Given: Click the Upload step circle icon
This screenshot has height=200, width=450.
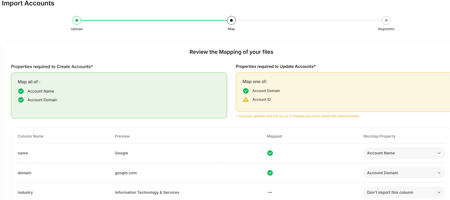Looking at the screenshot, I should pos(77,20).
